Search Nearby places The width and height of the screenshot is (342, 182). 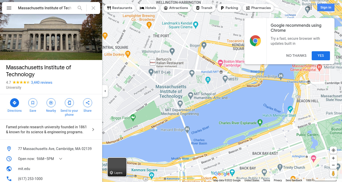51,105
